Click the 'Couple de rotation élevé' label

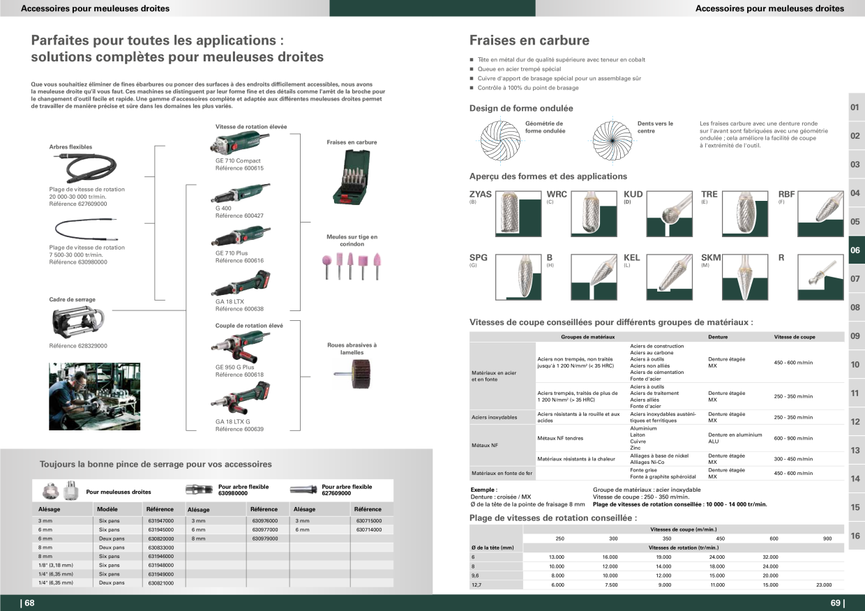249,326
